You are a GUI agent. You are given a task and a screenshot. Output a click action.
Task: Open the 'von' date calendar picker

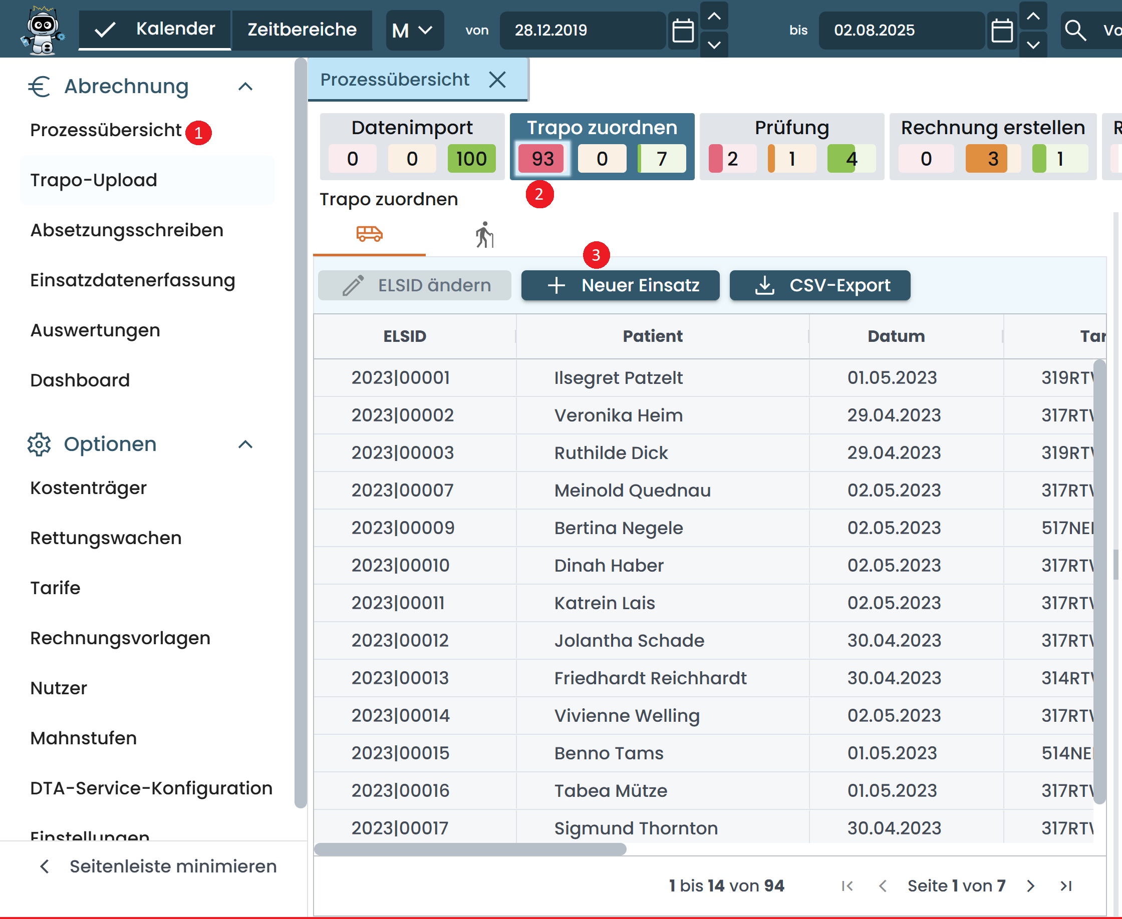click(682, 30)
